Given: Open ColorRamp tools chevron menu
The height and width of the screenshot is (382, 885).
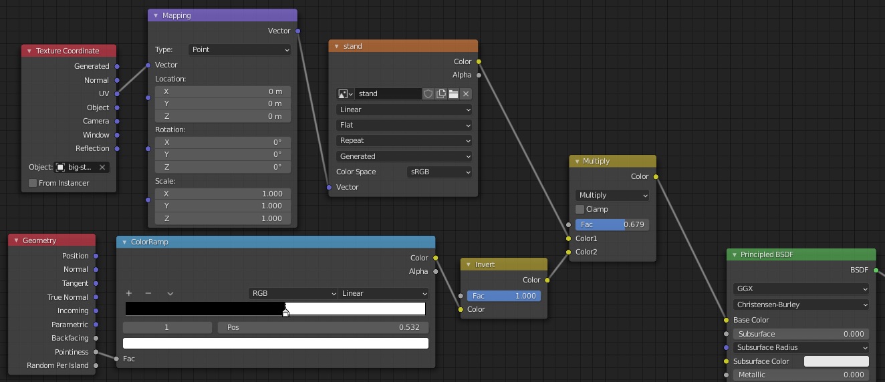Looking at the screenshot, I should [170, 293].
